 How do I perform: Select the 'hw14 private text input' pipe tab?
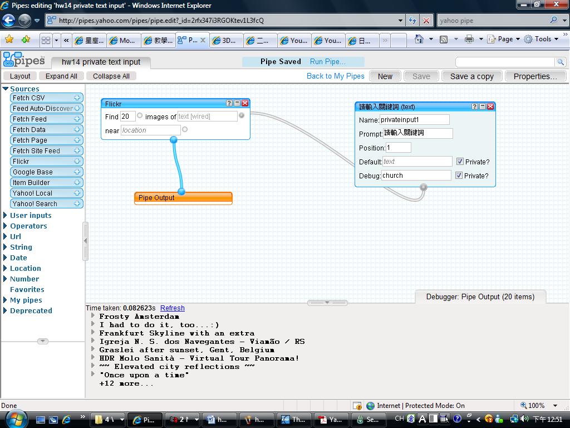(101, 62)
